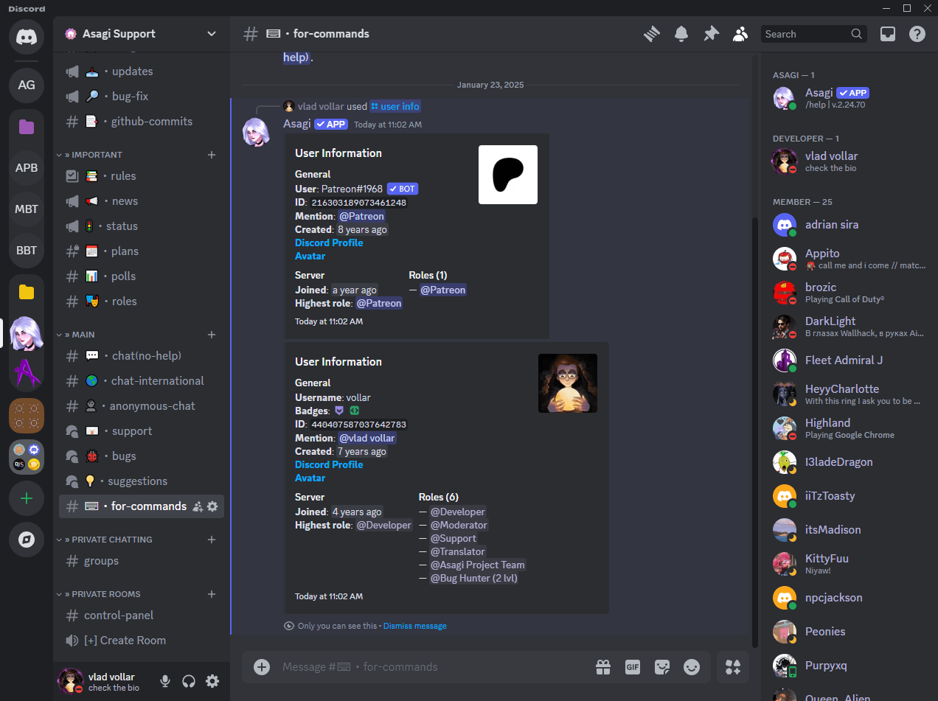Open the purple A server icon
This screenshot has height=701, width=938.
(27, 374)
